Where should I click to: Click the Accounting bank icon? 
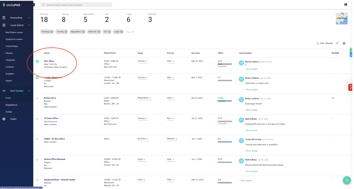[4, 17]
